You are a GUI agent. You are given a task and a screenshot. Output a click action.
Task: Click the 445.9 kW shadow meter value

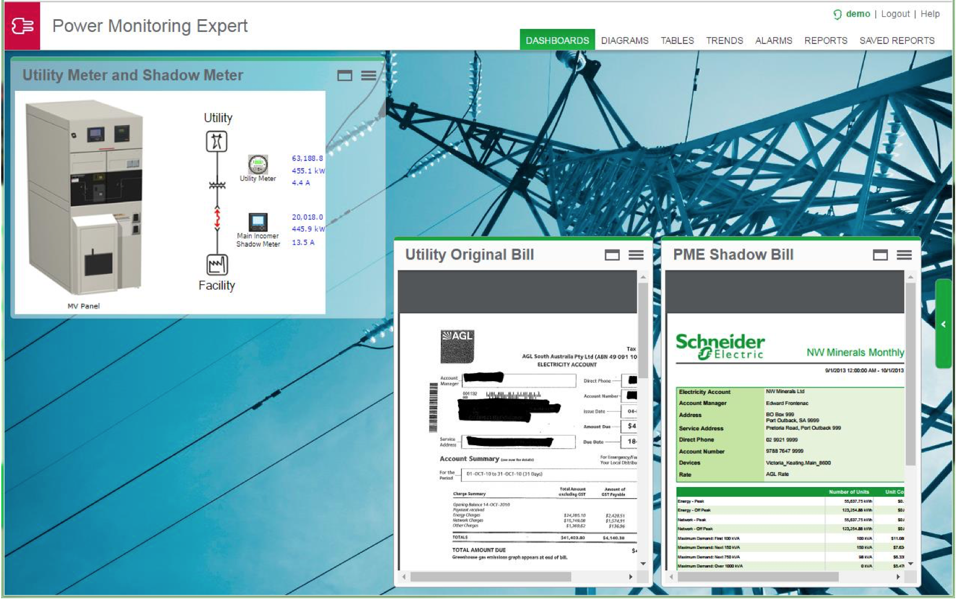pos(308,229)
